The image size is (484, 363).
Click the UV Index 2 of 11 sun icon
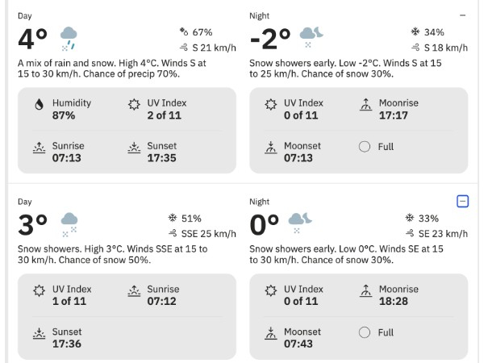pyautogui.click(x=134, y=104)
